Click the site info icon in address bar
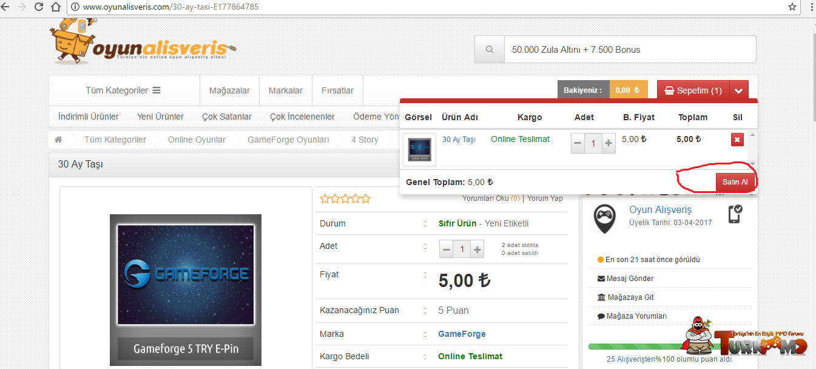 [76, 7]
